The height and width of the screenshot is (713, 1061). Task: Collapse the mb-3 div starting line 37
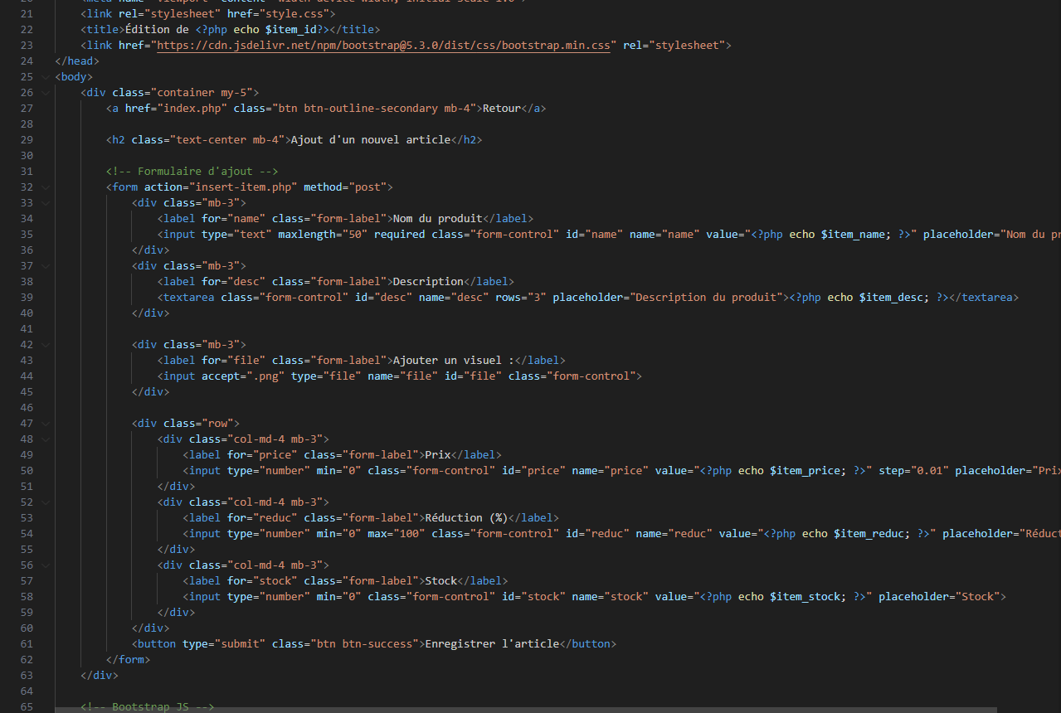[46, 266]
